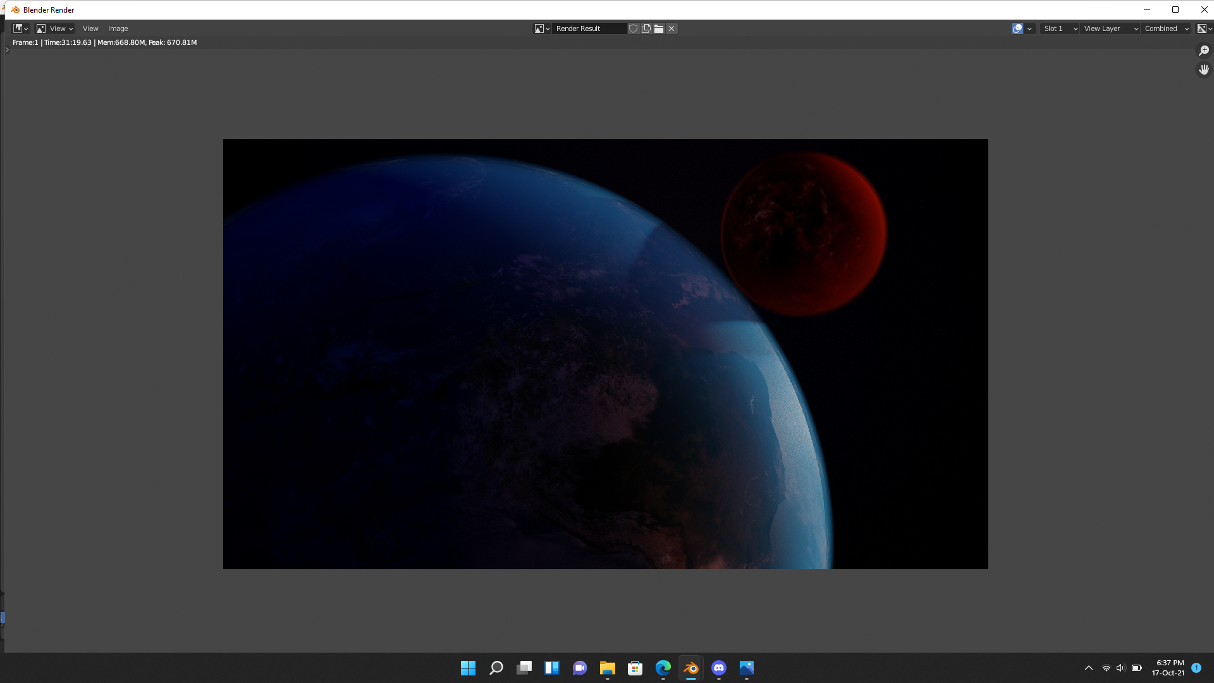Click the zoom magnifier gizmo
This screenshot has width=1214, height=683.
point(1204,51)
